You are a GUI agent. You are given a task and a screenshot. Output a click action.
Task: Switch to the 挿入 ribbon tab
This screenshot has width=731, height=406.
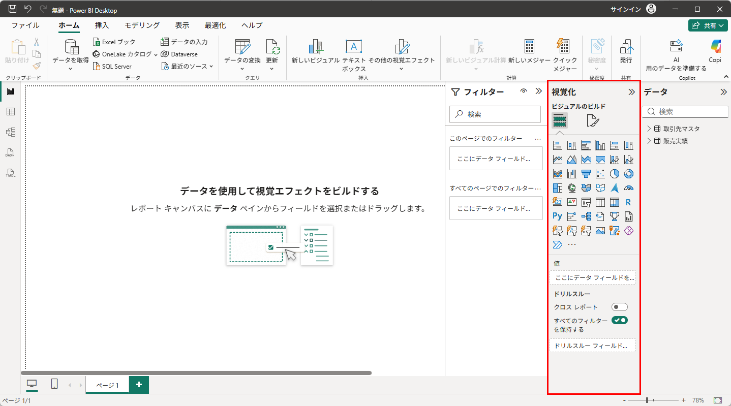(x=102, y=25)
